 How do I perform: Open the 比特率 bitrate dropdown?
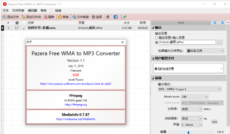pyautogui.click(x=192, y=109)
